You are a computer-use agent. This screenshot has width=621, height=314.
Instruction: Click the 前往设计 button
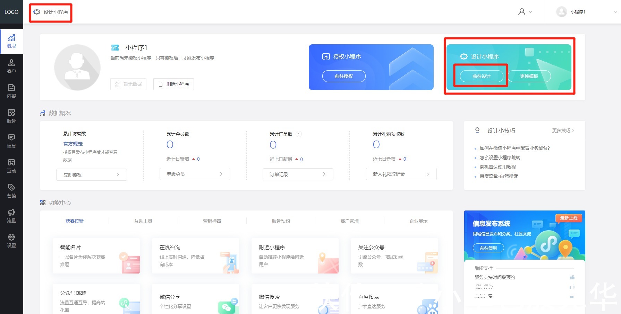pos(481,76)
